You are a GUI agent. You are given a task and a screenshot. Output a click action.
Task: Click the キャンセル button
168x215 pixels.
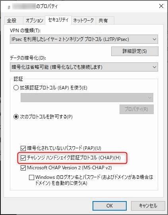pos(148,206)
